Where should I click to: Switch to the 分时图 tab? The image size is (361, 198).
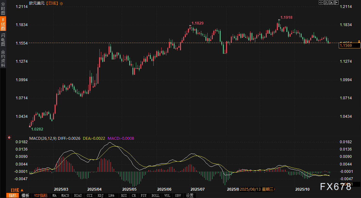tap(3, 11)
